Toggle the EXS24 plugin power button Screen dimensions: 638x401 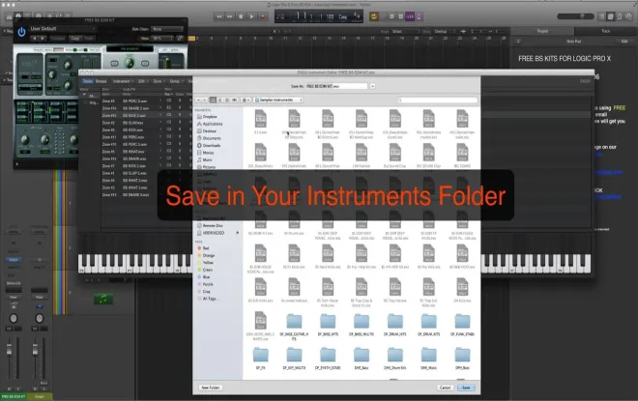pyautogui.click(x=21, y=32)
